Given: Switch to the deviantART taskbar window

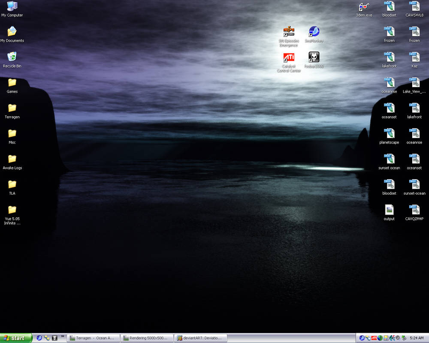Looking at the screenshot, I should (x=200, y=338).
